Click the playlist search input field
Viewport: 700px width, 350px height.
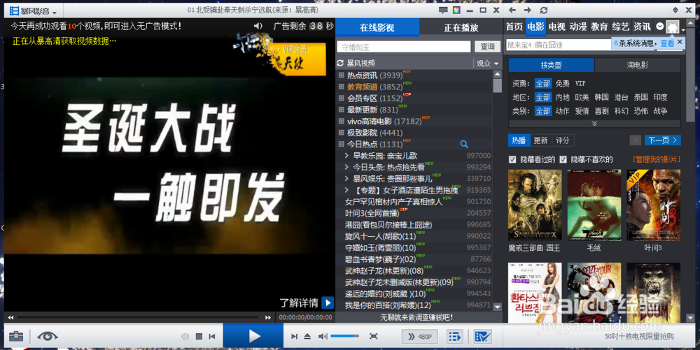click(x=404, y=47)
